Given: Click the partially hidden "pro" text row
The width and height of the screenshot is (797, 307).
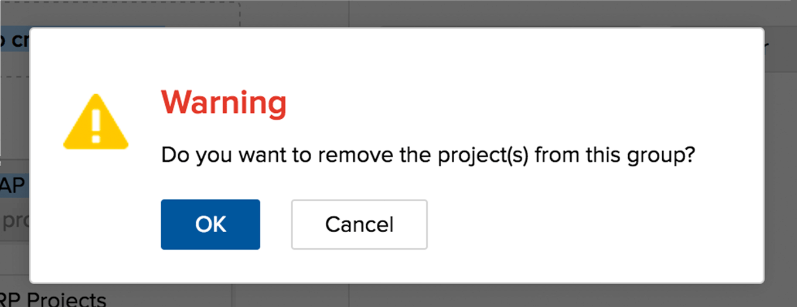Looking at the screenshot, I should pyautogui.click(x=14, y=221).
